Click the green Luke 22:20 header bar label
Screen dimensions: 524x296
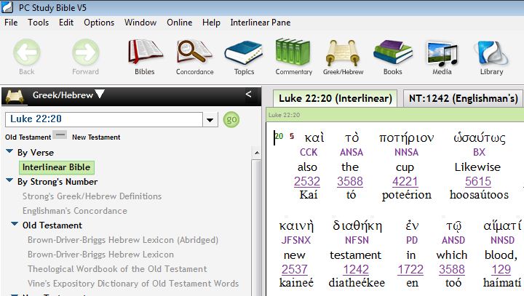[x=284, y=115]
